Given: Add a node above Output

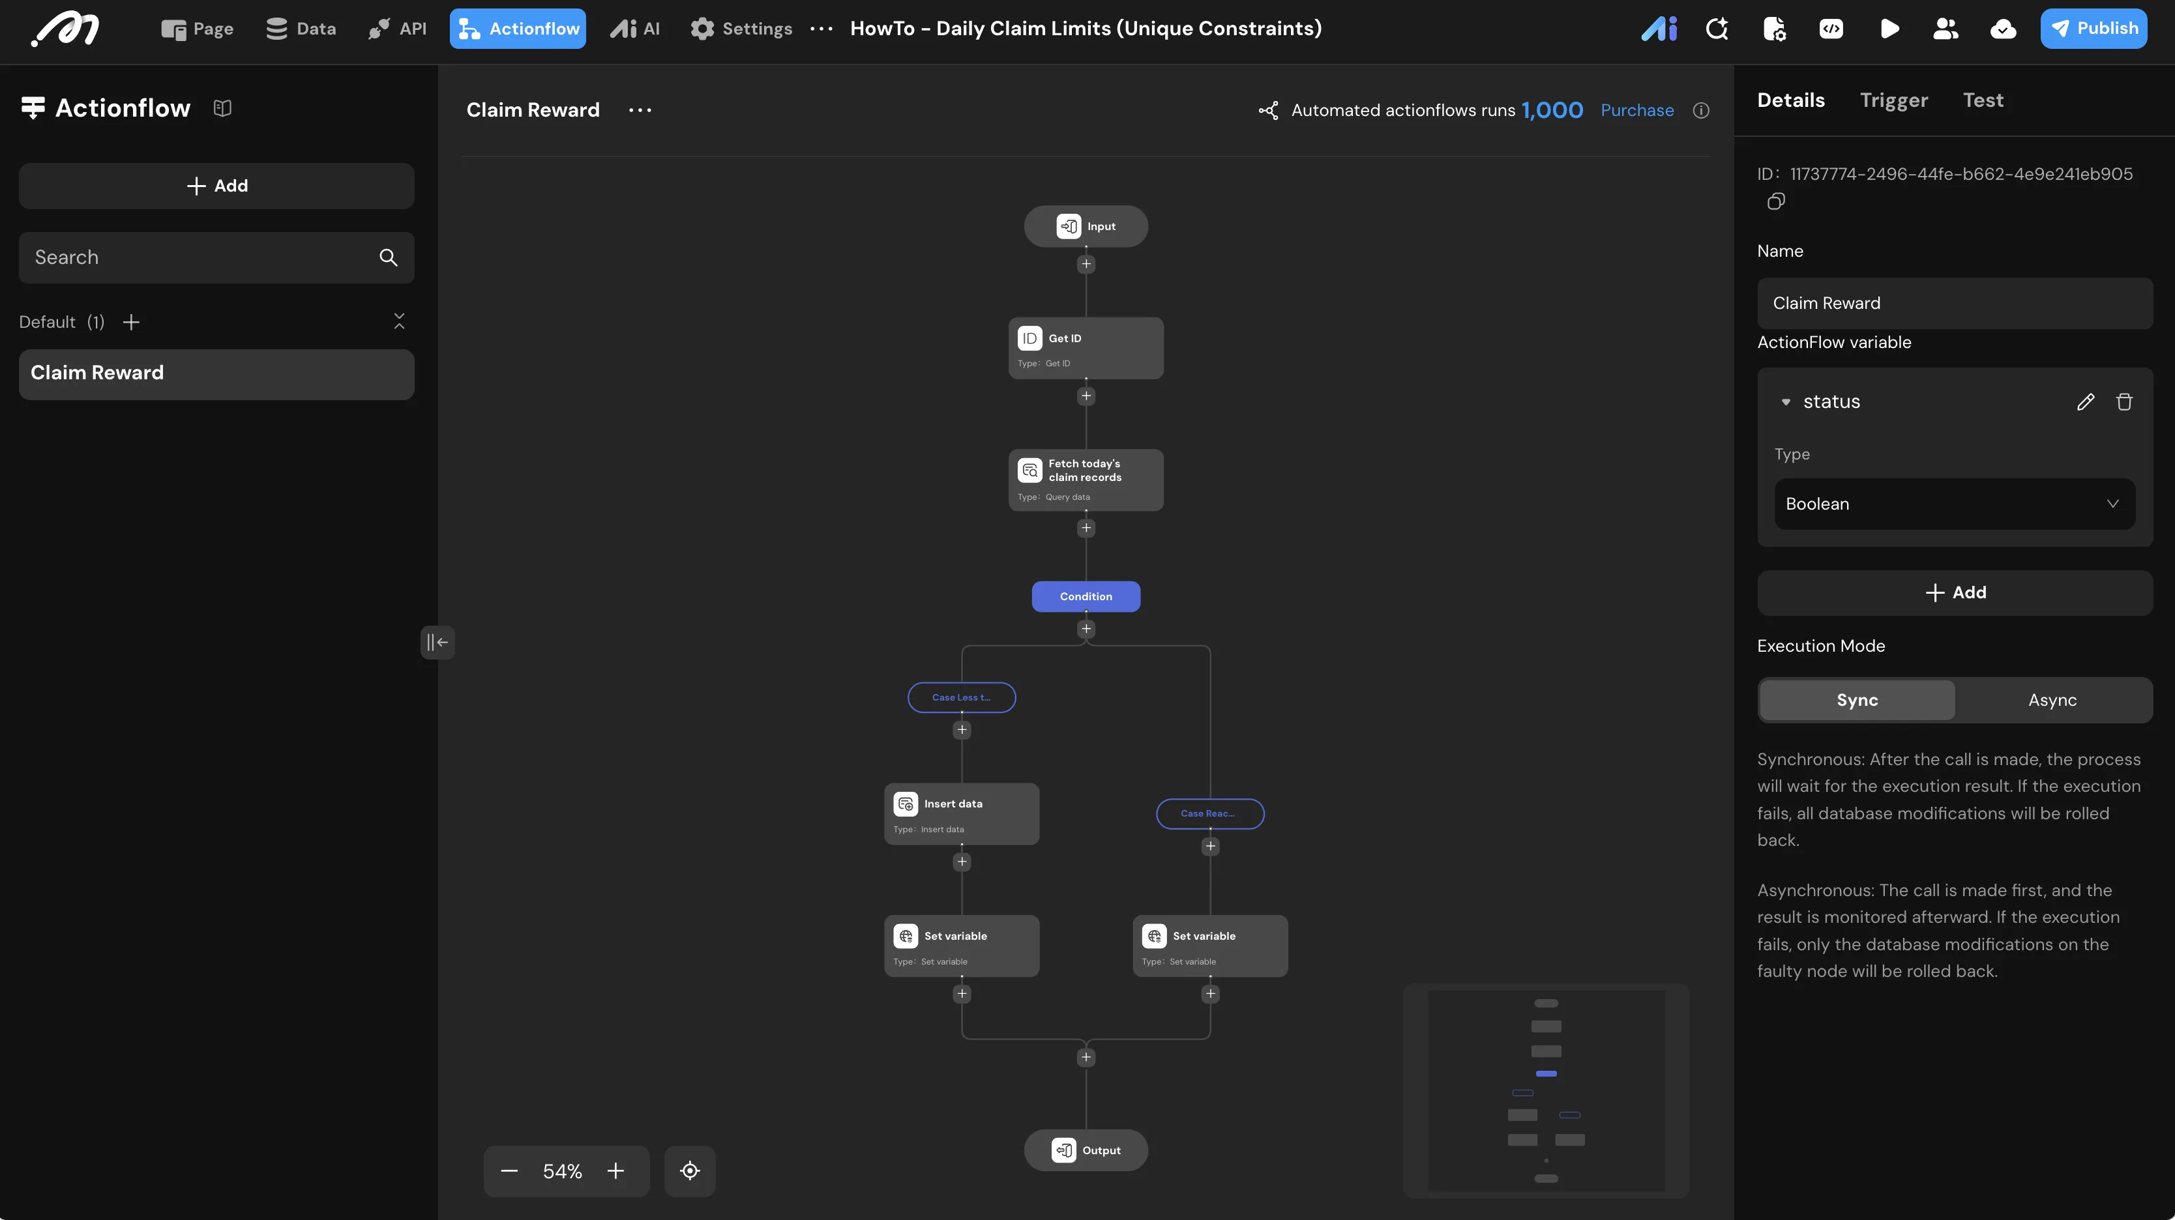Looking at the screenshot, I should pos(1086,1057).
